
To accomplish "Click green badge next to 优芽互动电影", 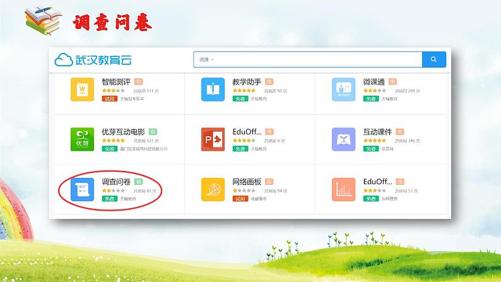I will 153,132.
